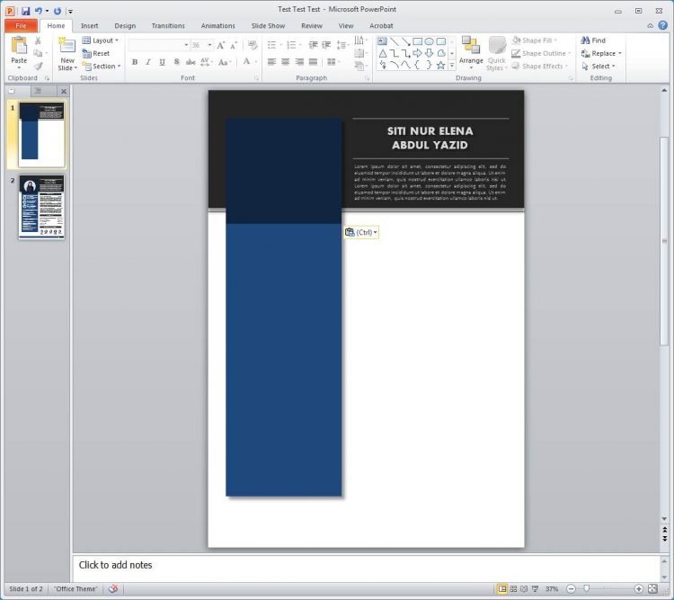Expand the Select dropdown in Editing
Image resolution: width=674 pixels, height=600 pixels.
pos(599,66)
